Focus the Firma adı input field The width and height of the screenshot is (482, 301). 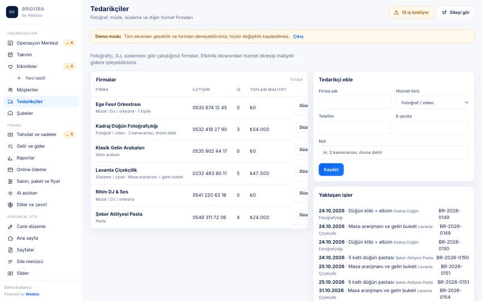tap(355, 103)
